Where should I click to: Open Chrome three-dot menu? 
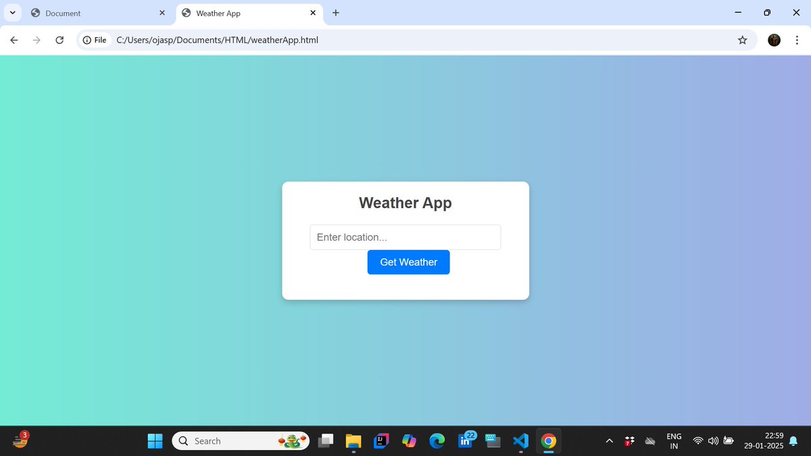[x=797, y=40]
